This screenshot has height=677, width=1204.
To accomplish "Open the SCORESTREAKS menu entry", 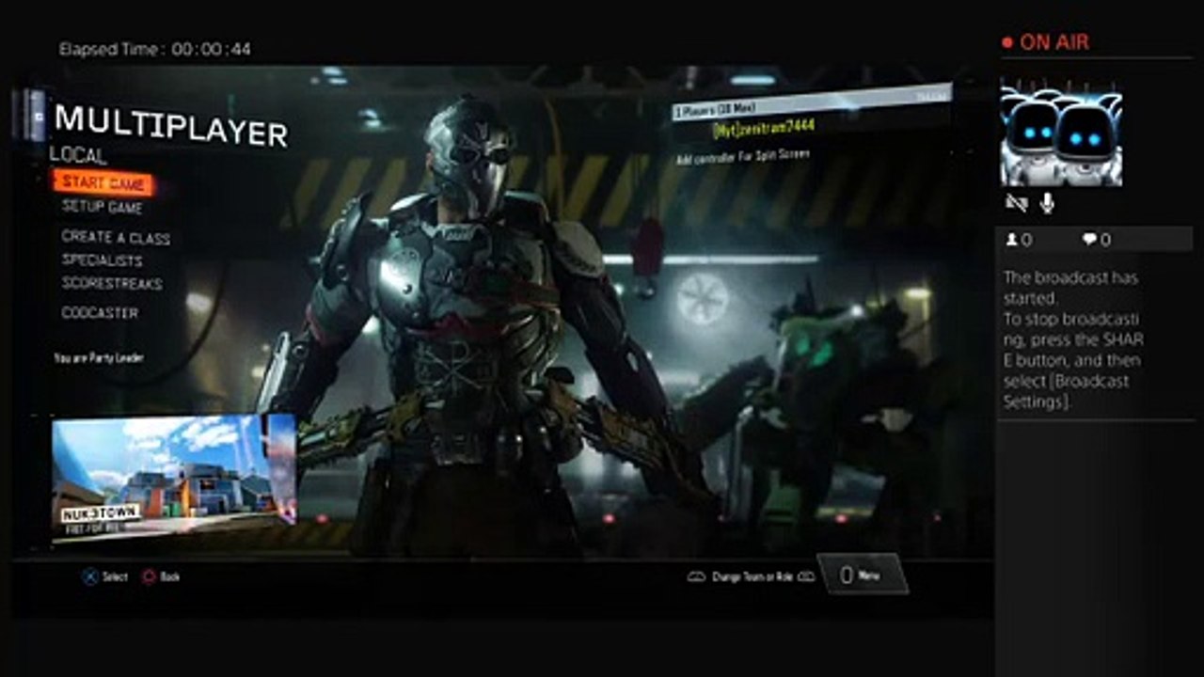I will click(112, 283).
